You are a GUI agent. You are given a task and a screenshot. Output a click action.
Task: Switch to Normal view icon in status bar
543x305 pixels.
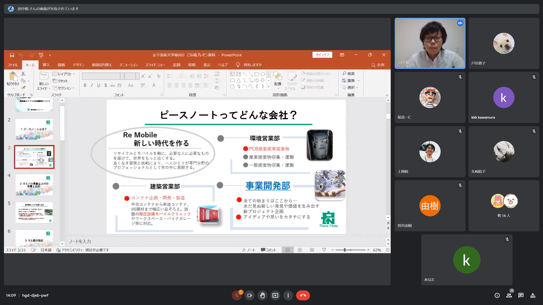[288, 250]
